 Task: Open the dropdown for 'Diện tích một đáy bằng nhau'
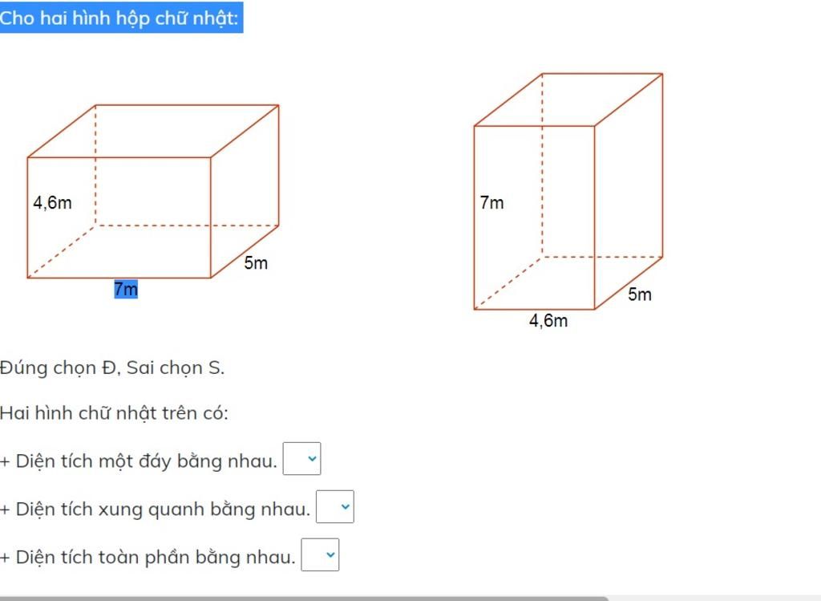coord(301,458)
